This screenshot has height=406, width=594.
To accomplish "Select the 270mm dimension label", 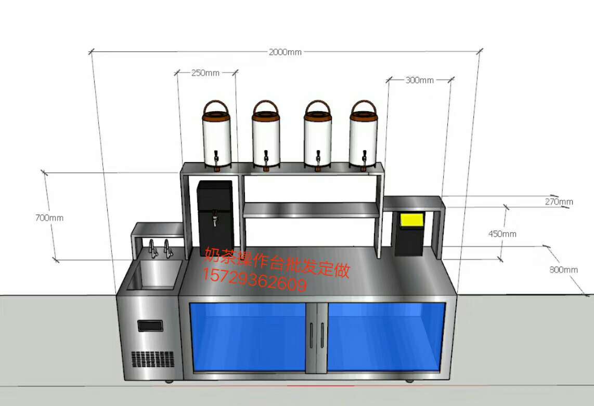I will (x=559, y=202).
